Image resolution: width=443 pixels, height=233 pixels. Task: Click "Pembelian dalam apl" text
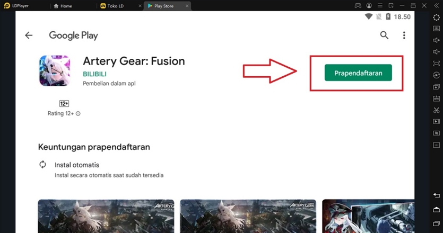pos(109,84)
